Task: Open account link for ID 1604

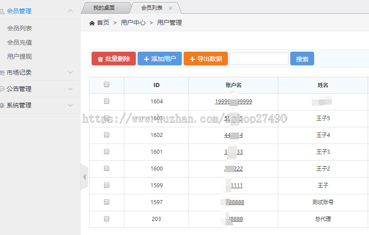Action: click(x=234, y=102)
